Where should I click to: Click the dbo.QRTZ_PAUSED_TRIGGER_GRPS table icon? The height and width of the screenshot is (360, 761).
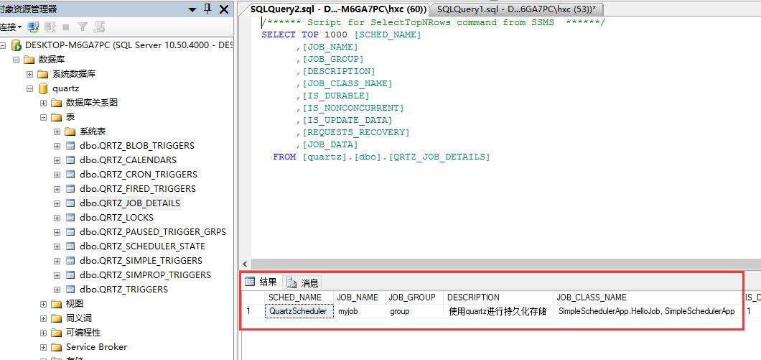point(70,232)
